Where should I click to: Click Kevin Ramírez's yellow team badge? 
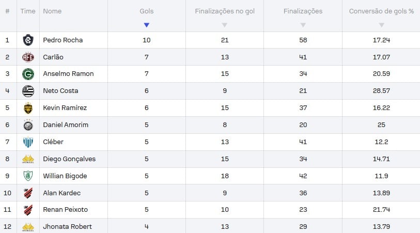point(28,108)
